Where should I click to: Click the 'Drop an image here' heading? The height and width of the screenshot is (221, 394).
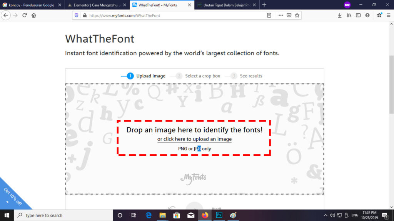(194, 130)
